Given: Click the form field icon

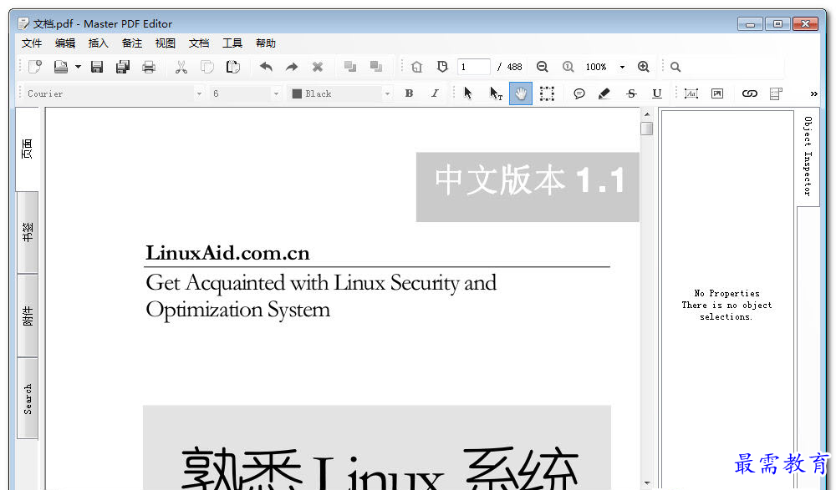Looking at the screenshot, I should pos(776,93).
